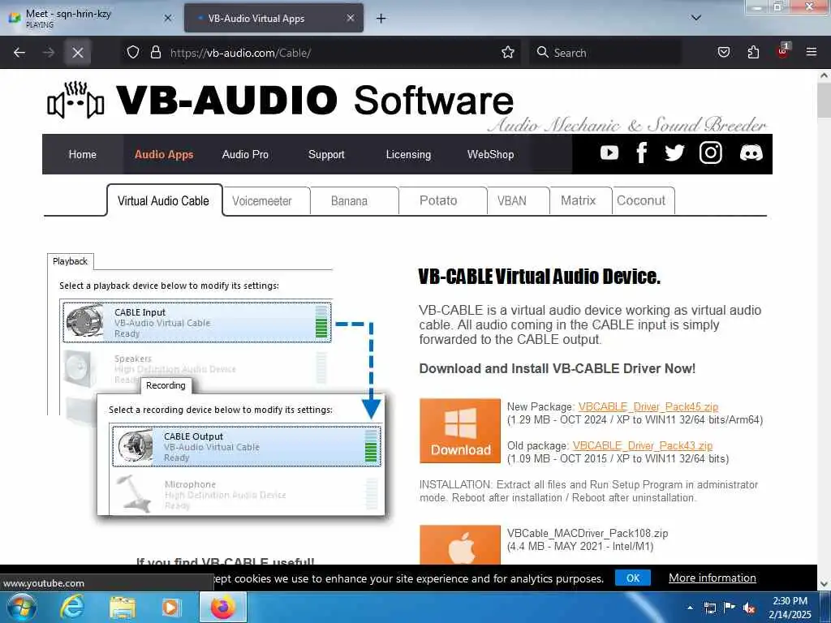
Task: Open the WebShop menu item
Action: click(x=491, y=154)
